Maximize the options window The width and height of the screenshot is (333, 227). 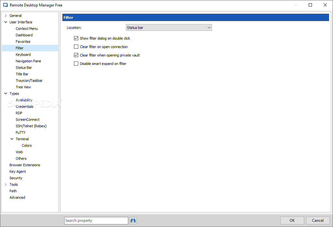click(310, 5)
